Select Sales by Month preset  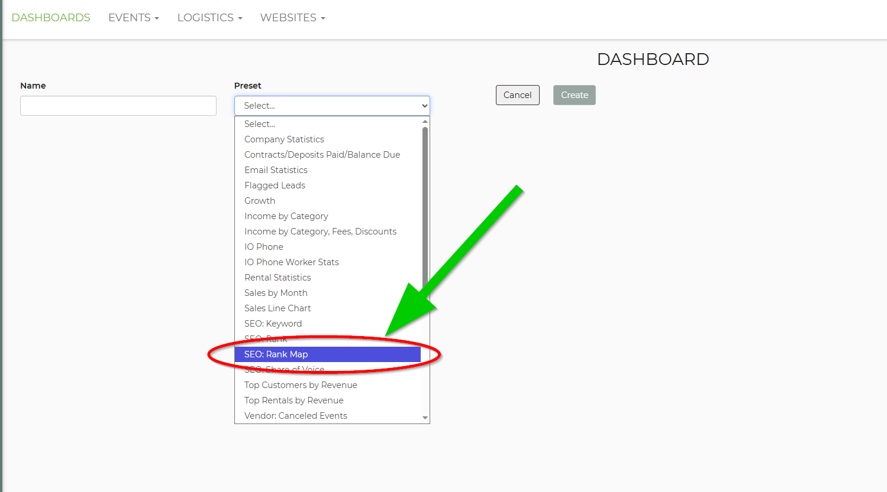point(328,293)
